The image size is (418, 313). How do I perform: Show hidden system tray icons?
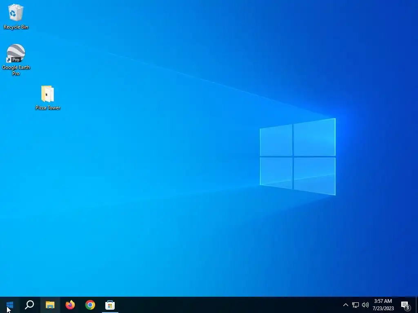pyautogui.click(x=345, y=305)
